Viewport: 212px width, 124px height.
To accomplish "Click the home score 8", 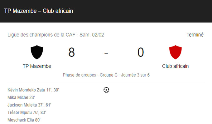I will 71,52.
